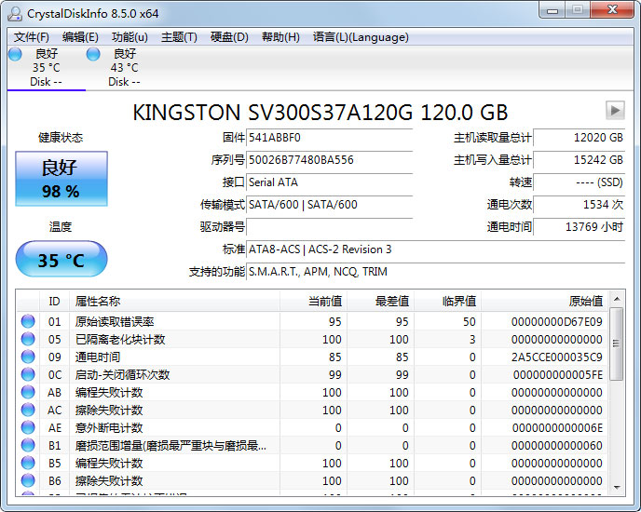Open the 主题(T) menu

[179, 37]
